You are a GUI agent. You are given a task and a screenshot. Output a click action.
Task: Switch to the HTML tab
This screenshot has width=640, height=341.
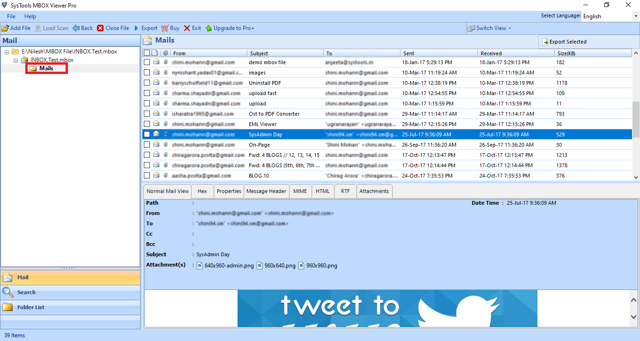click(323, 191)
